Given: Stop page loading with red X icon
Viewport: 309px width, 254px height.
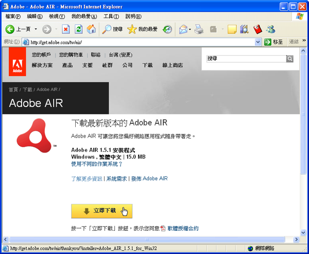Looking at the screenshot, I should coord(66,29).
